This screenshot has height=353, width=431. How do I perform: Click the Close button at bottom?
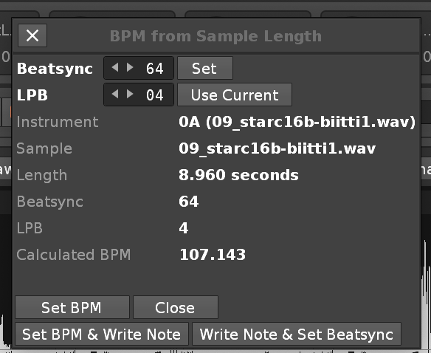[x=176, y=307]
